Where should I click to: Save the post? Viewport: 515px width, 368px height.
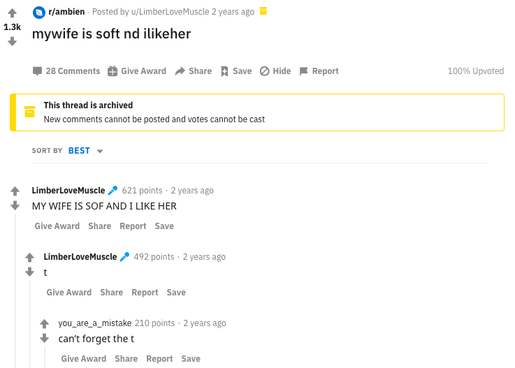tap(235, 71)
